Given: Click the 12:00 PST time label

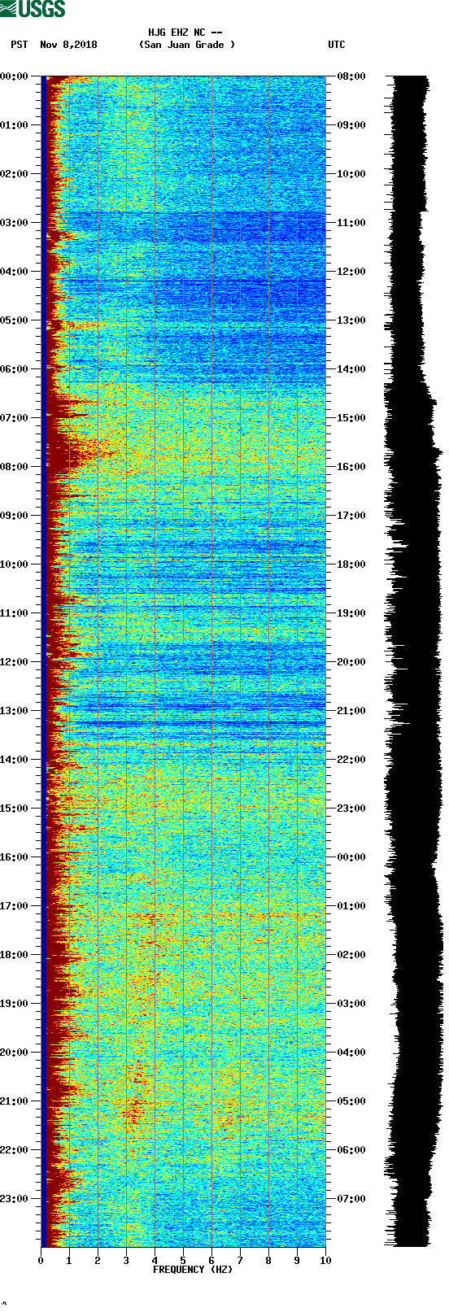Looking at the screenshot, I should [x=15, y=662].
